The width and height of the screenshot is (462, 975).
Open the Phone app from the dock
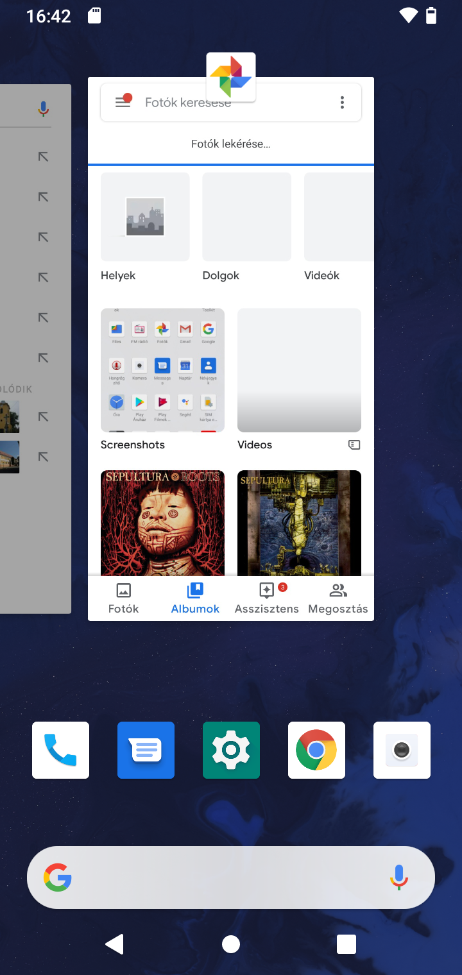[60, 750]
